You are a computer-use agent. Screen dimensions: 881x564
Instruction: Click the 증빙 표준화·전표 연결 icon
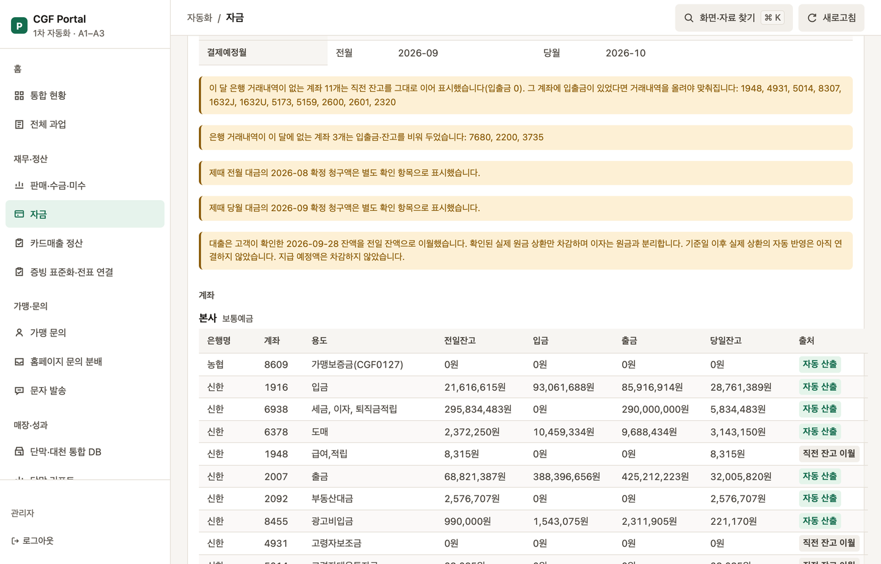[x=19, y=272]
